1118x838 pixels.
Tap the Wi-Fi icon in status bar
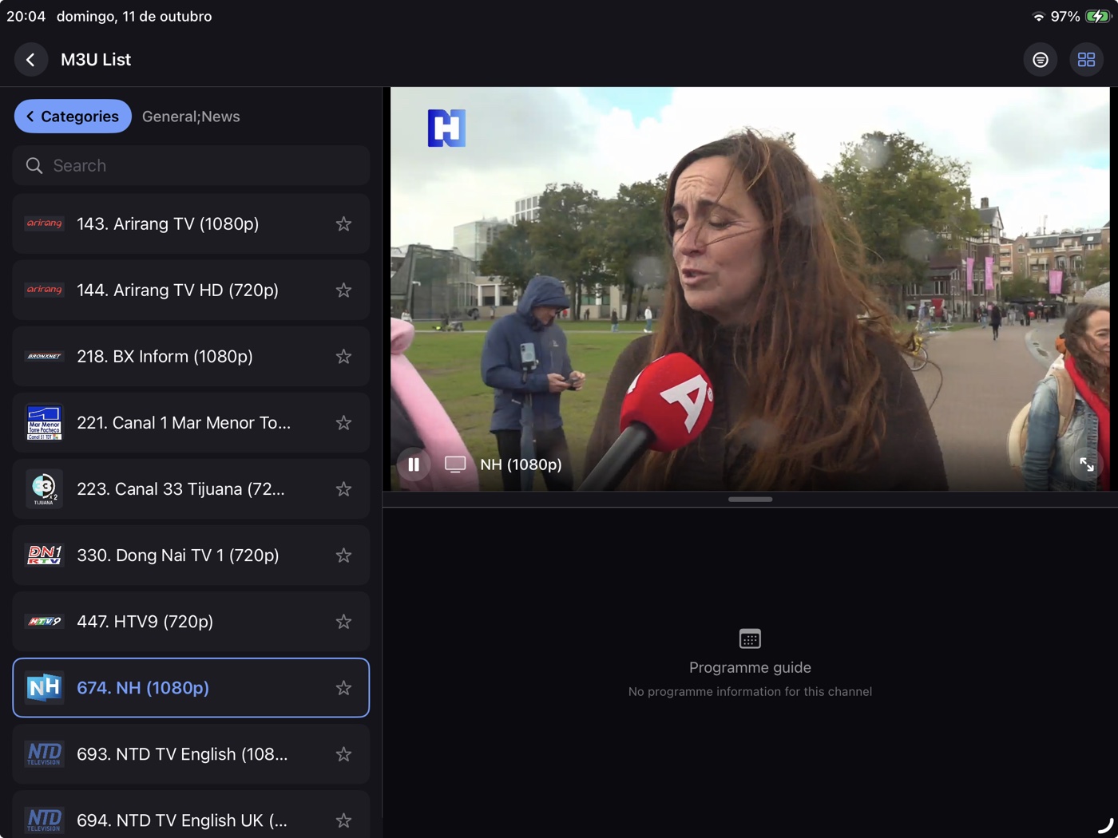coord(1038,17)
